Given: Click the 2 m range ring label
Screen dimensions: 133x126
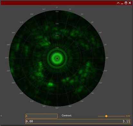Looking at the screenshot, I should click(x=57, y=35).
